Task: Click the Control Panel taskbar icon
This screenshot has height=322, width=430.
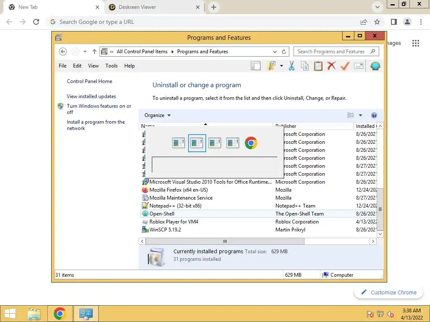Action: click(86, 314)
